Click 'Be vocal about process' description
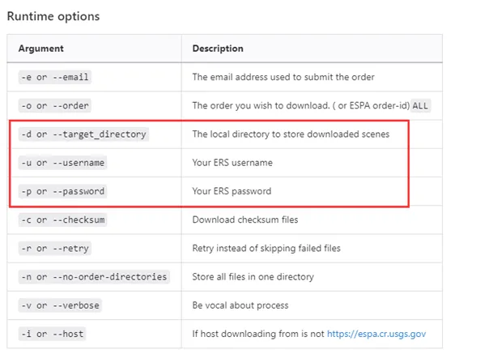The width and height of the screenshot is (493, 358). click(x=240, y=305)
